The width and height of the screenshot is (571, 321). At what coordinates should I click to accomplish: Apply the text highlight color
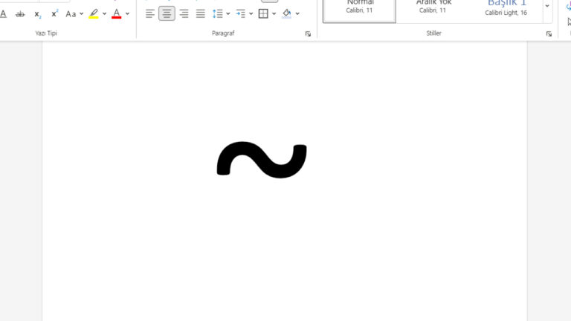94,13
